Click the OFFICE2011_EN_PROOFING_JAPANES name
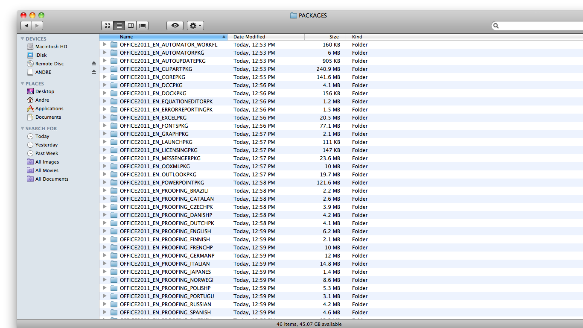 pos(165,272)
